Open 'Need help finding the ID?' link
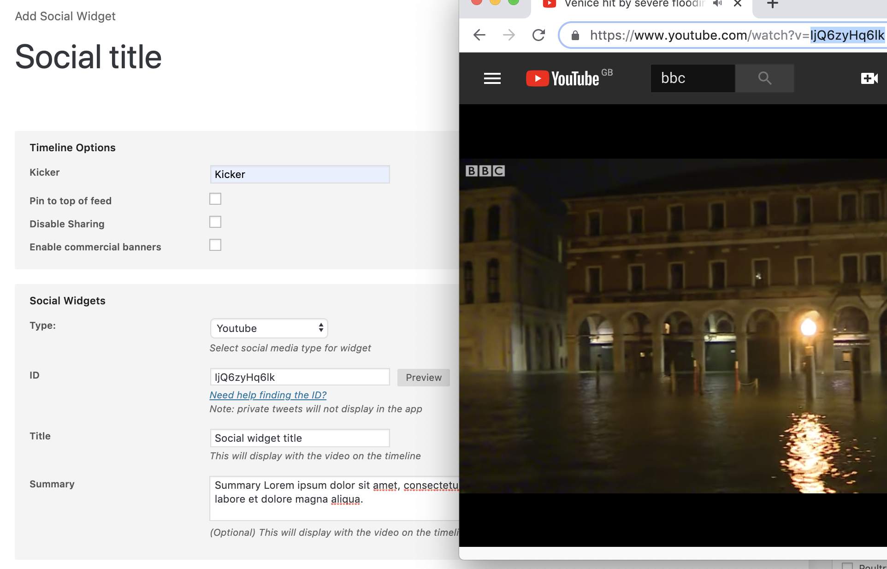This screenshot has height=569, width=887. (x=268, y=395)
